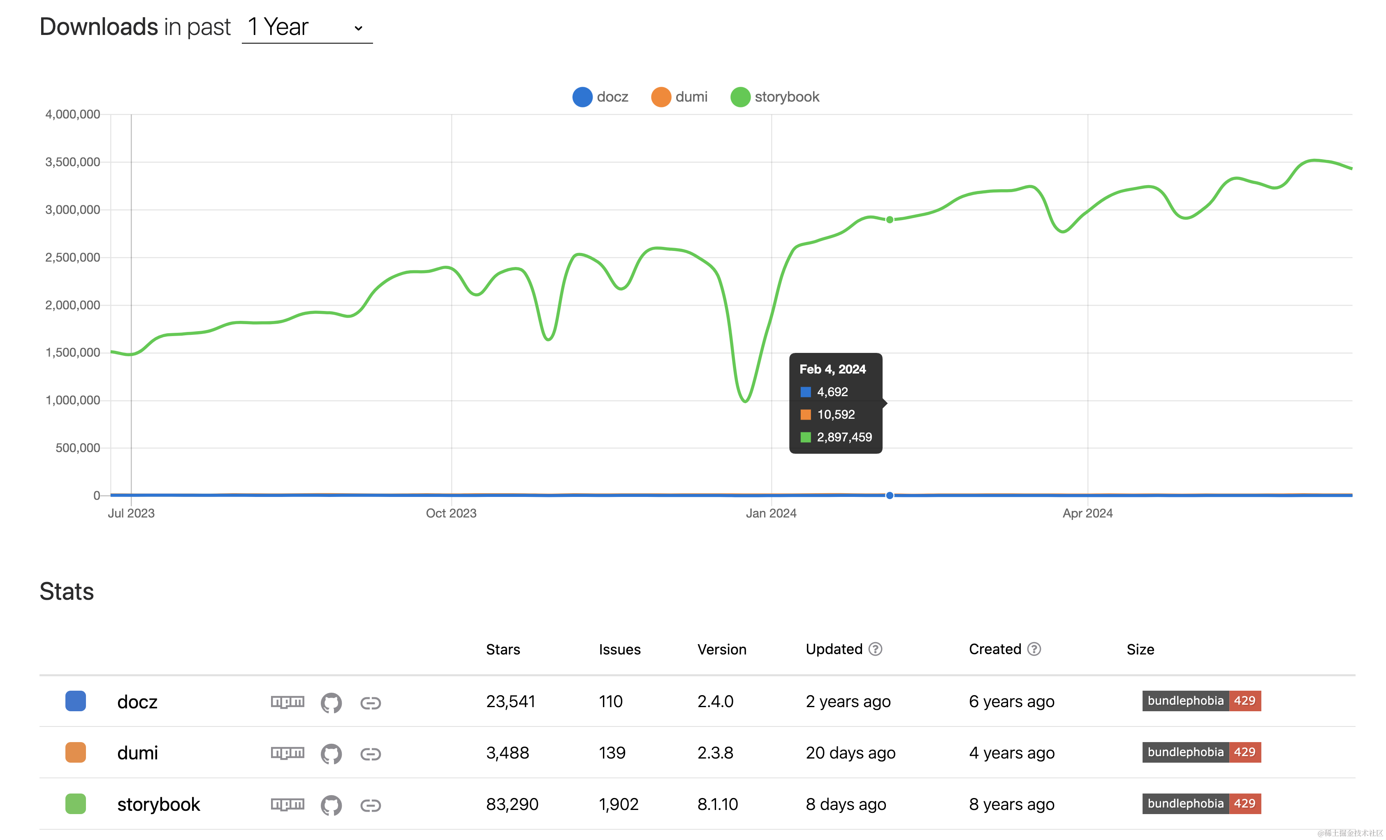Viewport: 1386px width, 840px height.
Task: Click the 4,000,000 y-axis label
Action: tap(72, 114)
